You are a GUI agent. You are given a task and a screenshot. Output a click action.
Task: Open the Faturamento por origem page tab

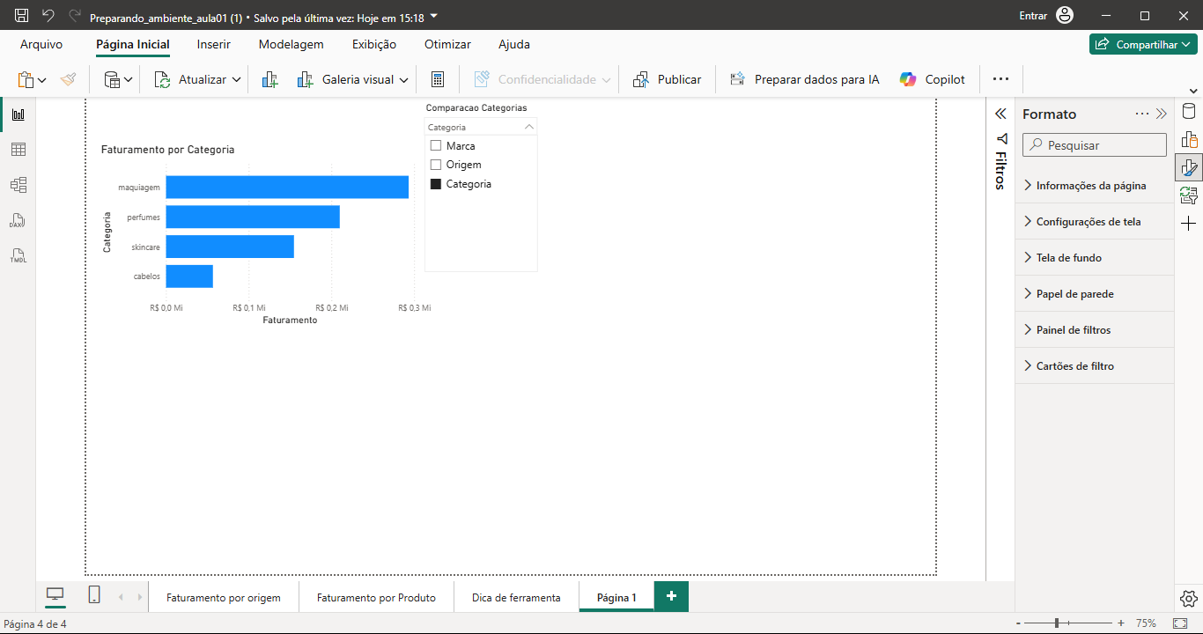tap(224, 597)
